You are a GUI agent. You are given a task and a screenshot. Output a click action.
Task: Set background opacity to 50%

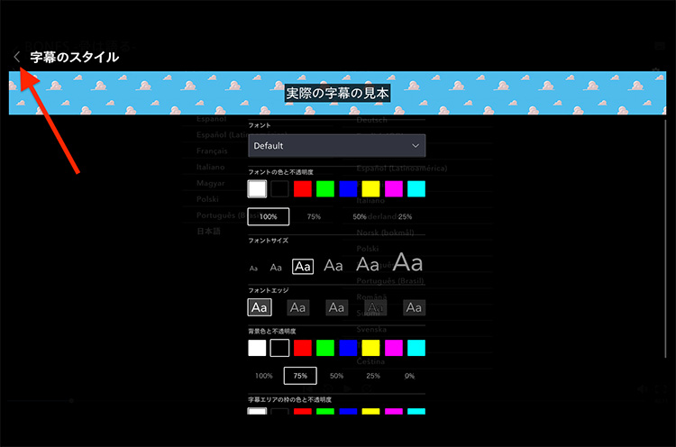coord(336,376)
